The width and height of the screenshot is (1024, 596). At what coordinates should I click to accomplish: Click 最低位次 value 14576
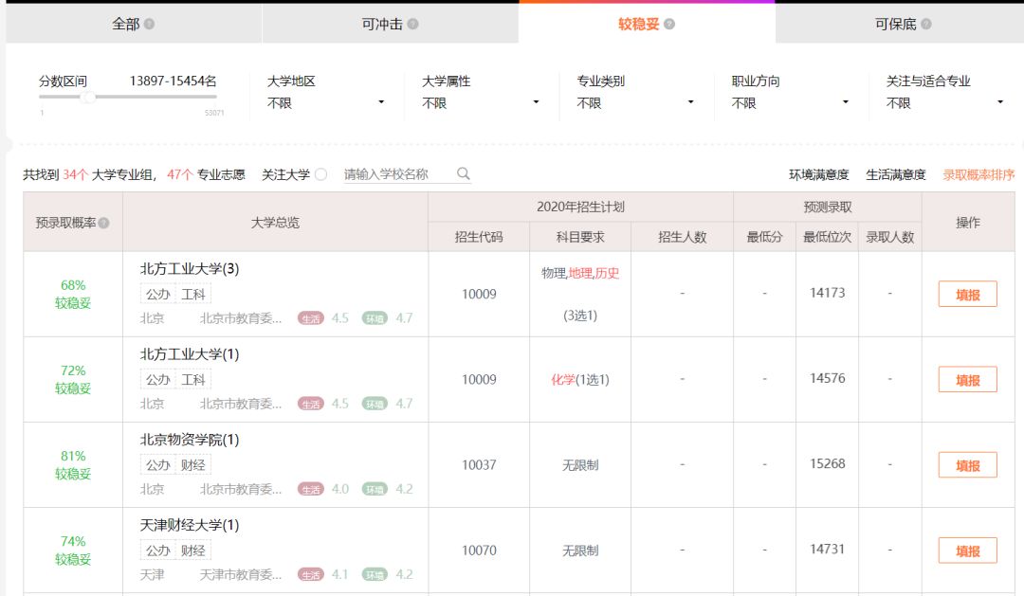pyautogui.click(x=828, y=379)
